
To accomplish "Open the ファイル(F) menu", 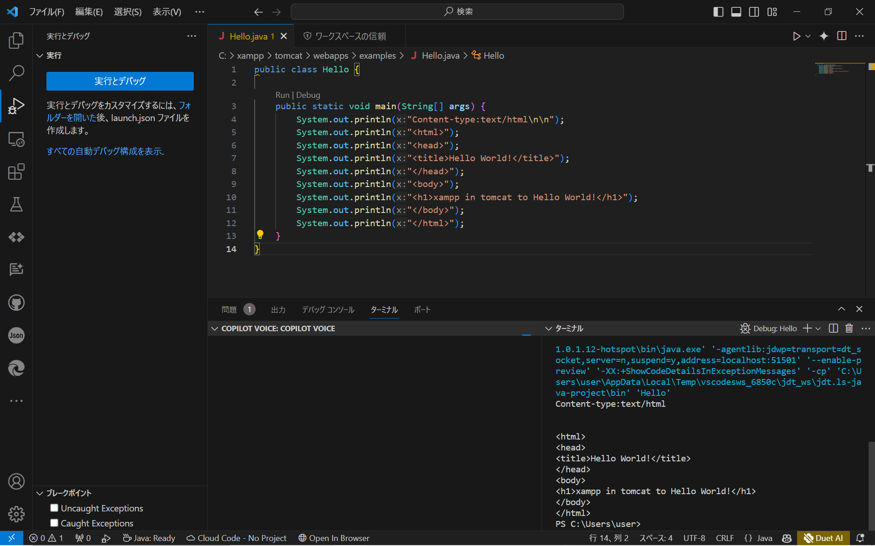I will [46, 12].
